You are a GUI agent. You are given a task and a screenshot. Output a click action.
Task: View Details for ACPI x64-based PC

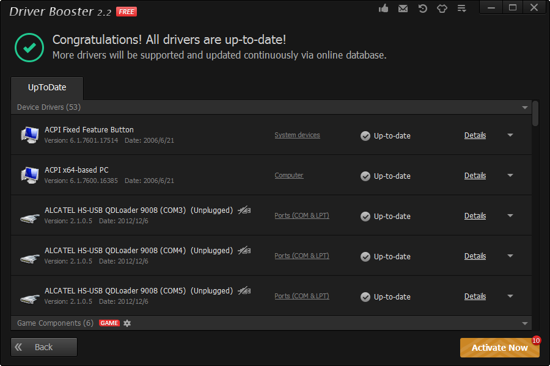pos(475,176)
